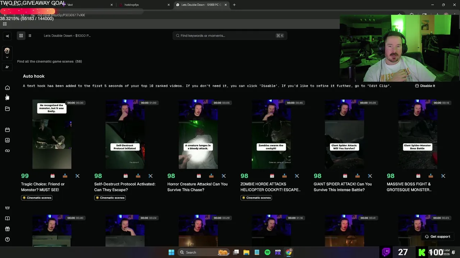The width and height of the screenshot is (460, 258).
Task: Download the Tragic Choice clip
Action: click(x=65, y=176)
